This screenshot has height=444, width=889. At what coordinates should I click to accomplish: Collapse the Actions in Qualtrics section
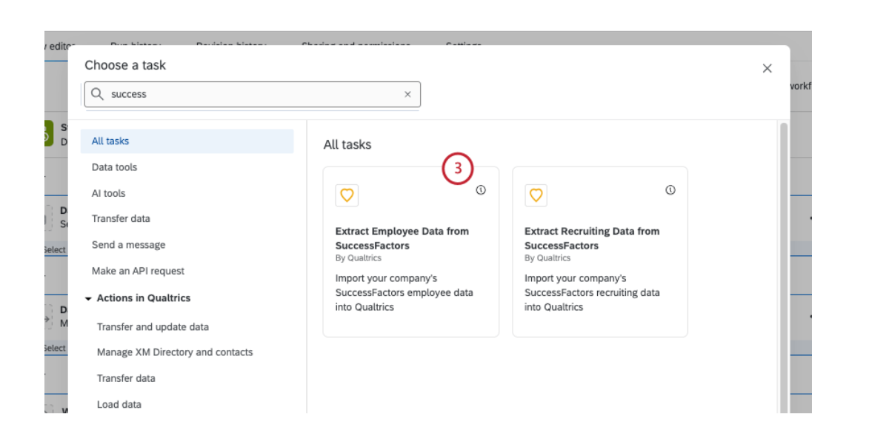click(x=88, y=298)
